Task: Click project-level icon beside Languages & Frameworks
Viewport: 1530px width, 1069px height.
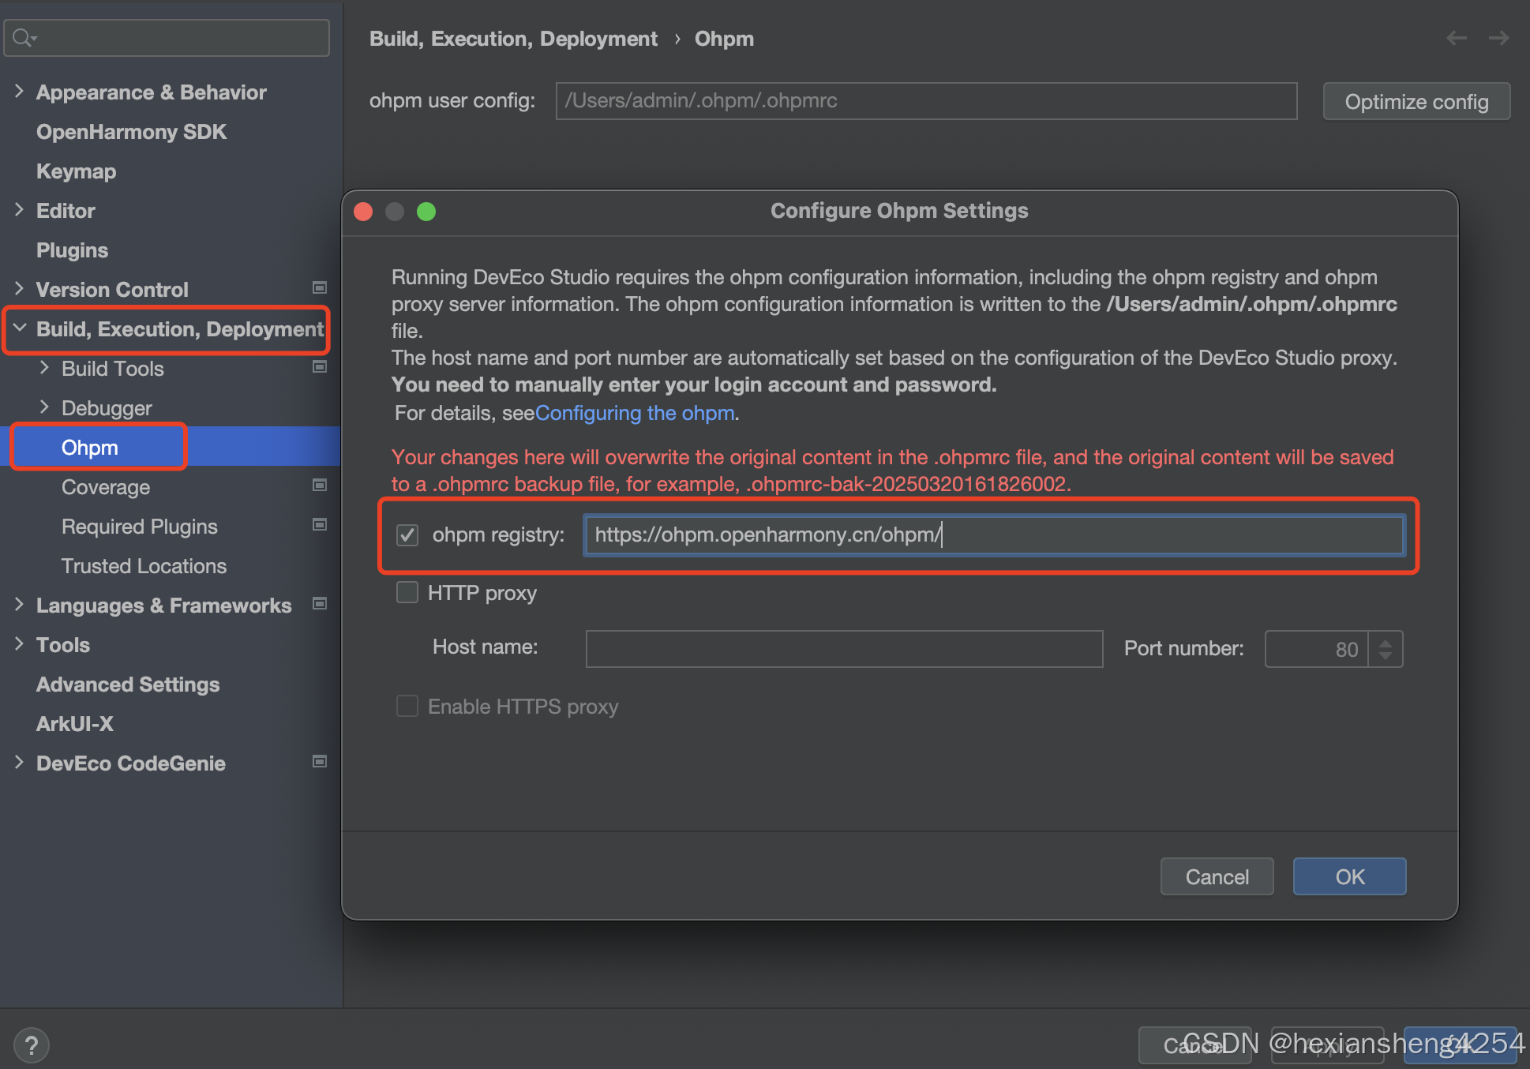Action: 320,604
